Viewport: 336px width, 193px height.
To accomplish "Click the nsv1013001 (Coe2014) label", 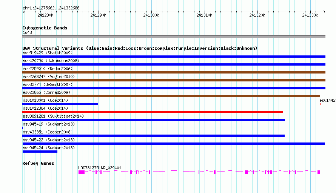I will point(45,100).
